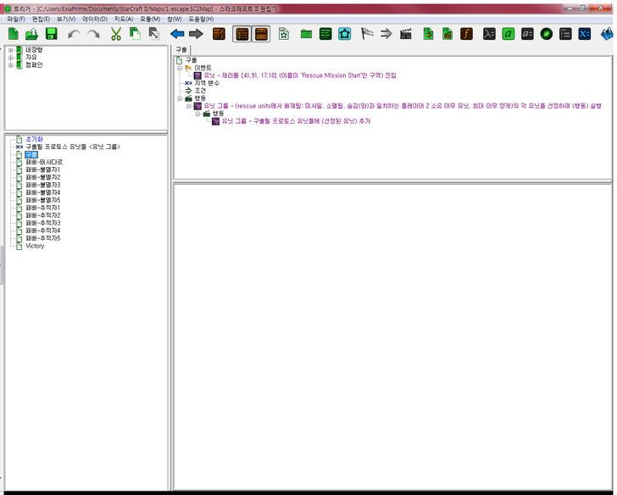Select the 패배-추적자4 trigger
Screen dimensions: 617x495
coord(43,231)
